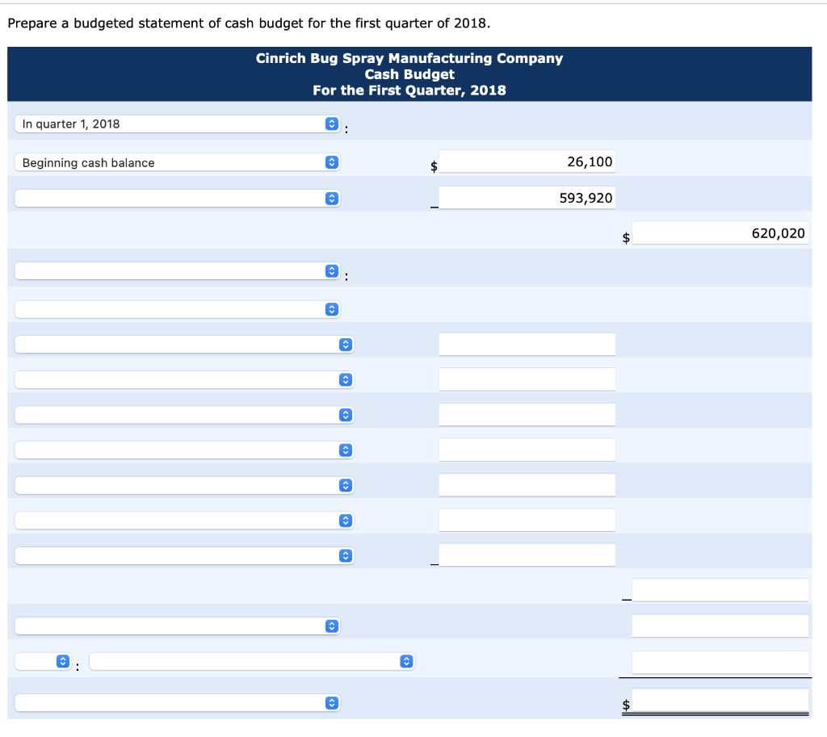
Task: Click the stepper arrow icon on 'Beginning cash balance'
Action: (x=332, y=162)
